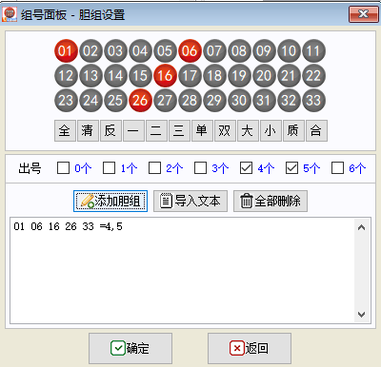Select number ball 27

click(x=165, y=100)
